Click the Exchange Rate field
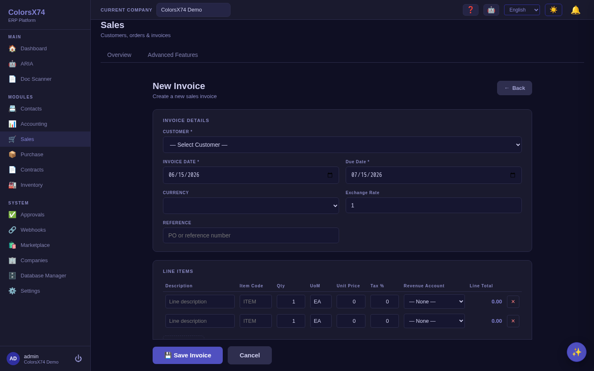The height and width of the screenshot is (371, 594). 434,205
